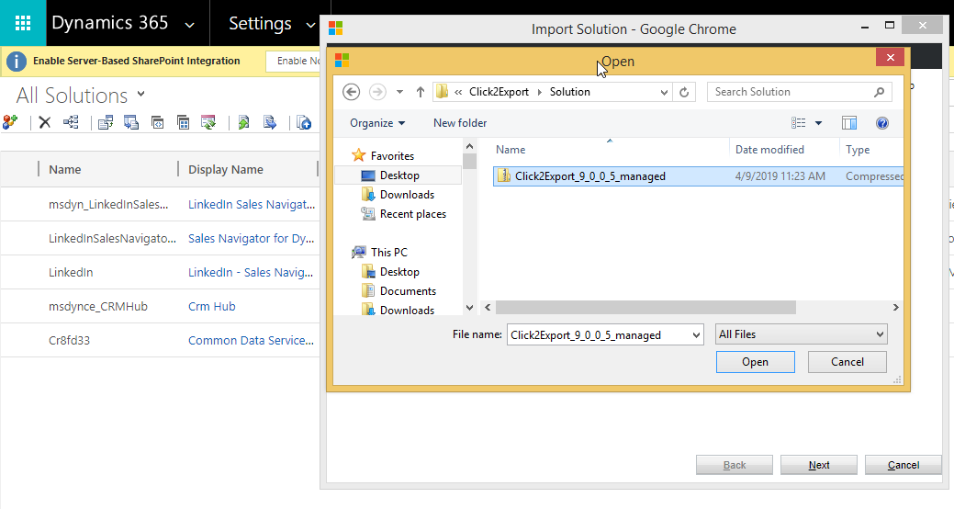Click the Apply Solution Upgrade refresh icon
Image resolution: width=954 pixels, height=509 pixels.
(x=208, y=122)
